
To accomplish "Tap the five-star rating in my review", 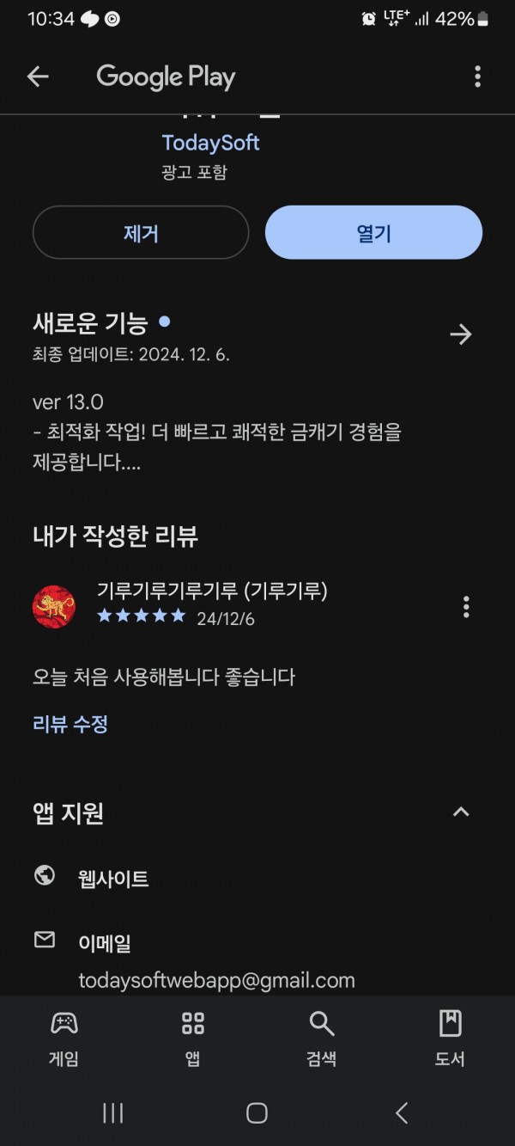I will point(141,616).
